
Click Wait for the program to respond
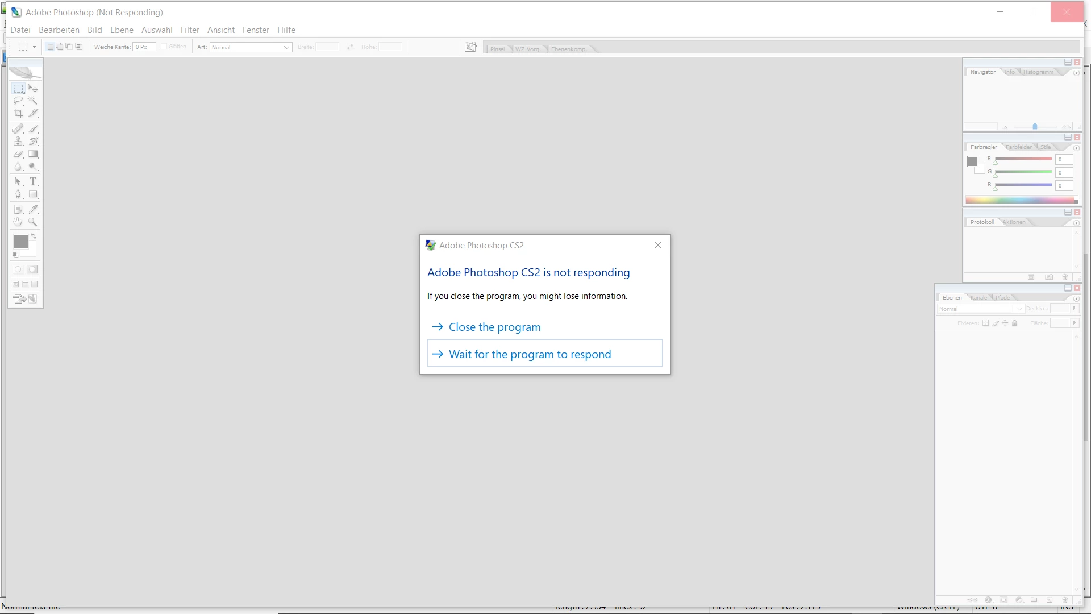[530, 354]
